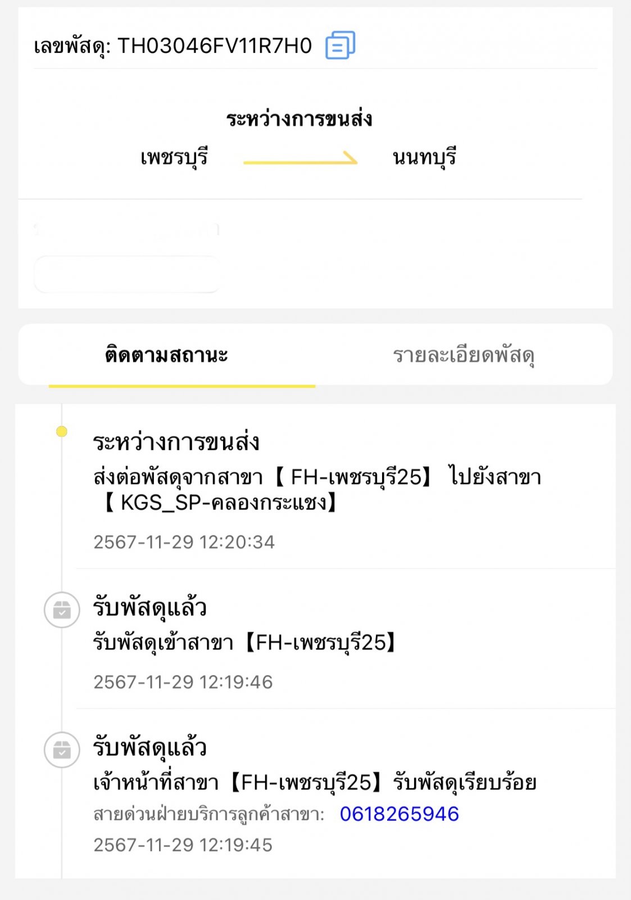Image resolution: width=631 pixels, height=900 pixels.
Task: Open the รายละเอียดพัสดุ tab
Action: pyautogui.click(x=464, y=355)
